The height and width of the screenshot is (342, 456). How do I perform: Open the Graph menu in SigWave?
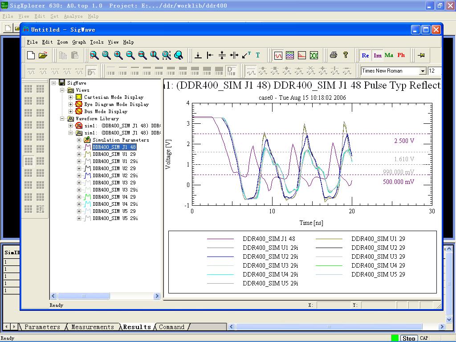(x=79, y=42)
